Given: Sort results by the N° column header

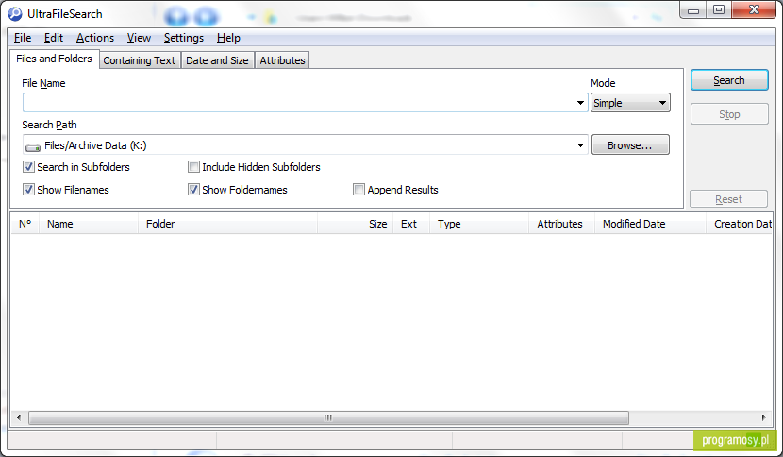Looking at the screenshot, I should click(x=25, y=224).
